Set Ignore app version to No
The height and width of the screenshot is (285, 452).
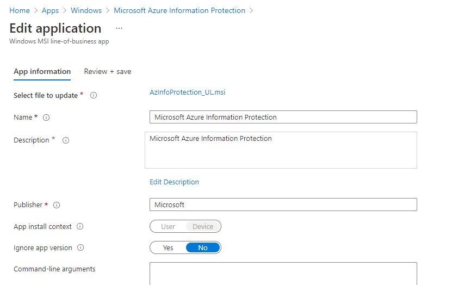tap(203, 248)
